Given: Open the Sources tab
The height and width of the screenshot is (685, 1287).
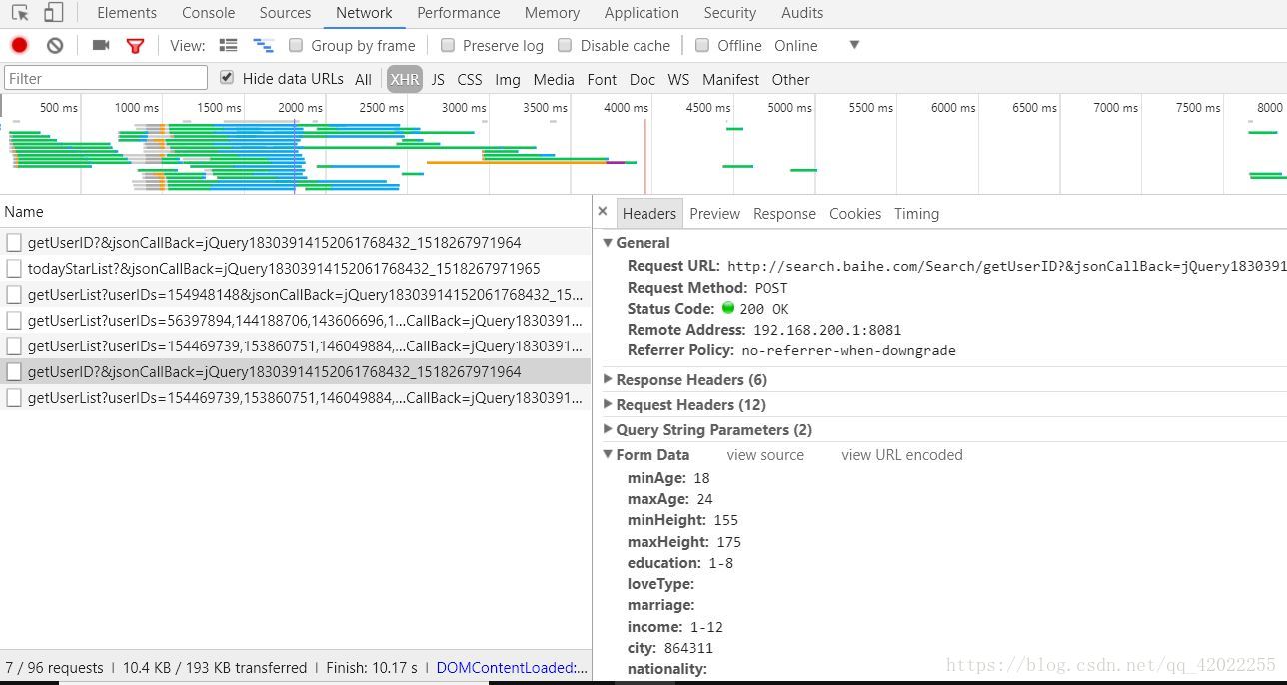Looking at the screenshot, I should [x=285, y=13].
